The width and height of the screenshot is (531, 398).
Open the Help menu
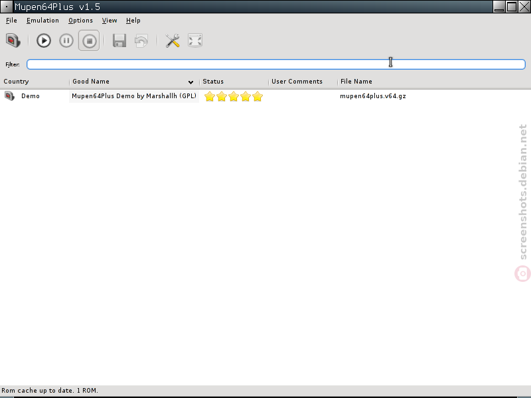point(133,21)
